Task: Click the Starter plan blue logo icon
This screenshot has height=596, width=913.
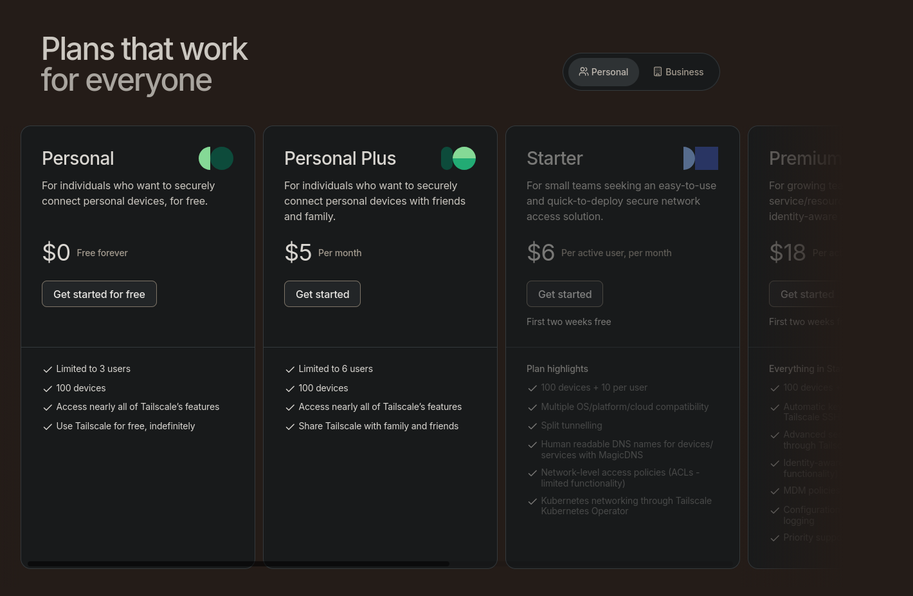Action: tap(701, 158)
